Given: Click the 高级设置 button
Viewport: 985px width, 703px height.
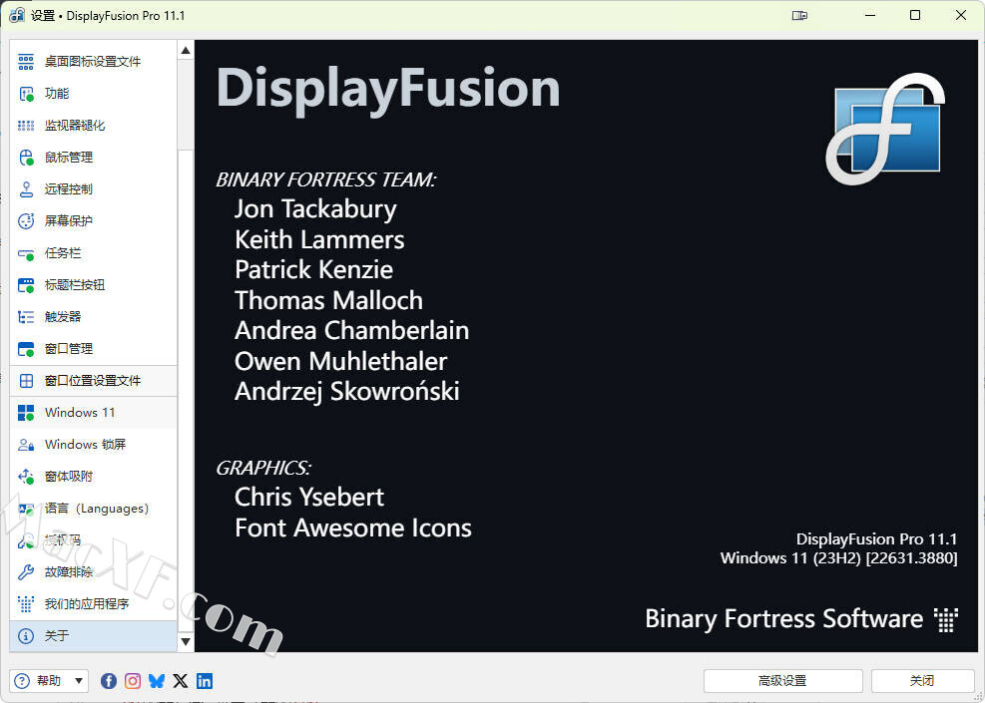Looking at the screenshot, I should click(x=782, y=681).
